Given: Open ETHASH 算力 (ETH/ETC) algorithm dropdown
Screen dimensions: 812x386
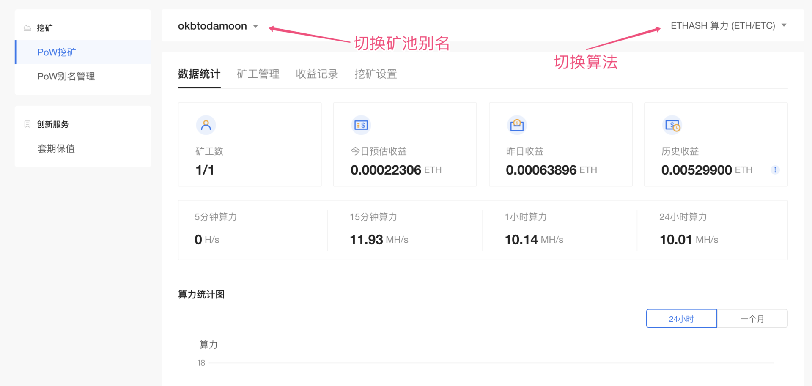Looking at the screenshot, I should 728,26.
